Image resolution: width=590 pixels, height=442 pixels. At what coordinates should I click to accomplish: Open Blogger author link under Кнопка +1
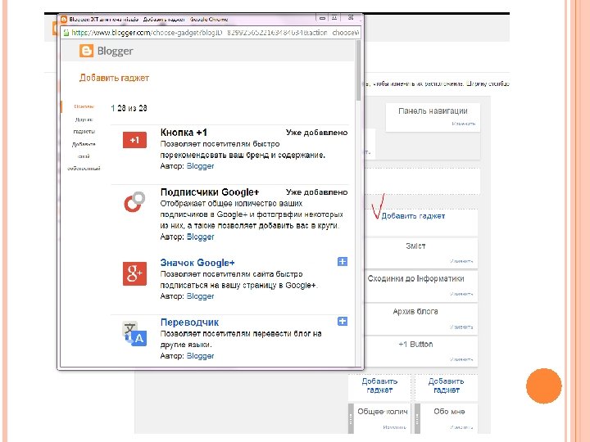click(x=200, y=166)
